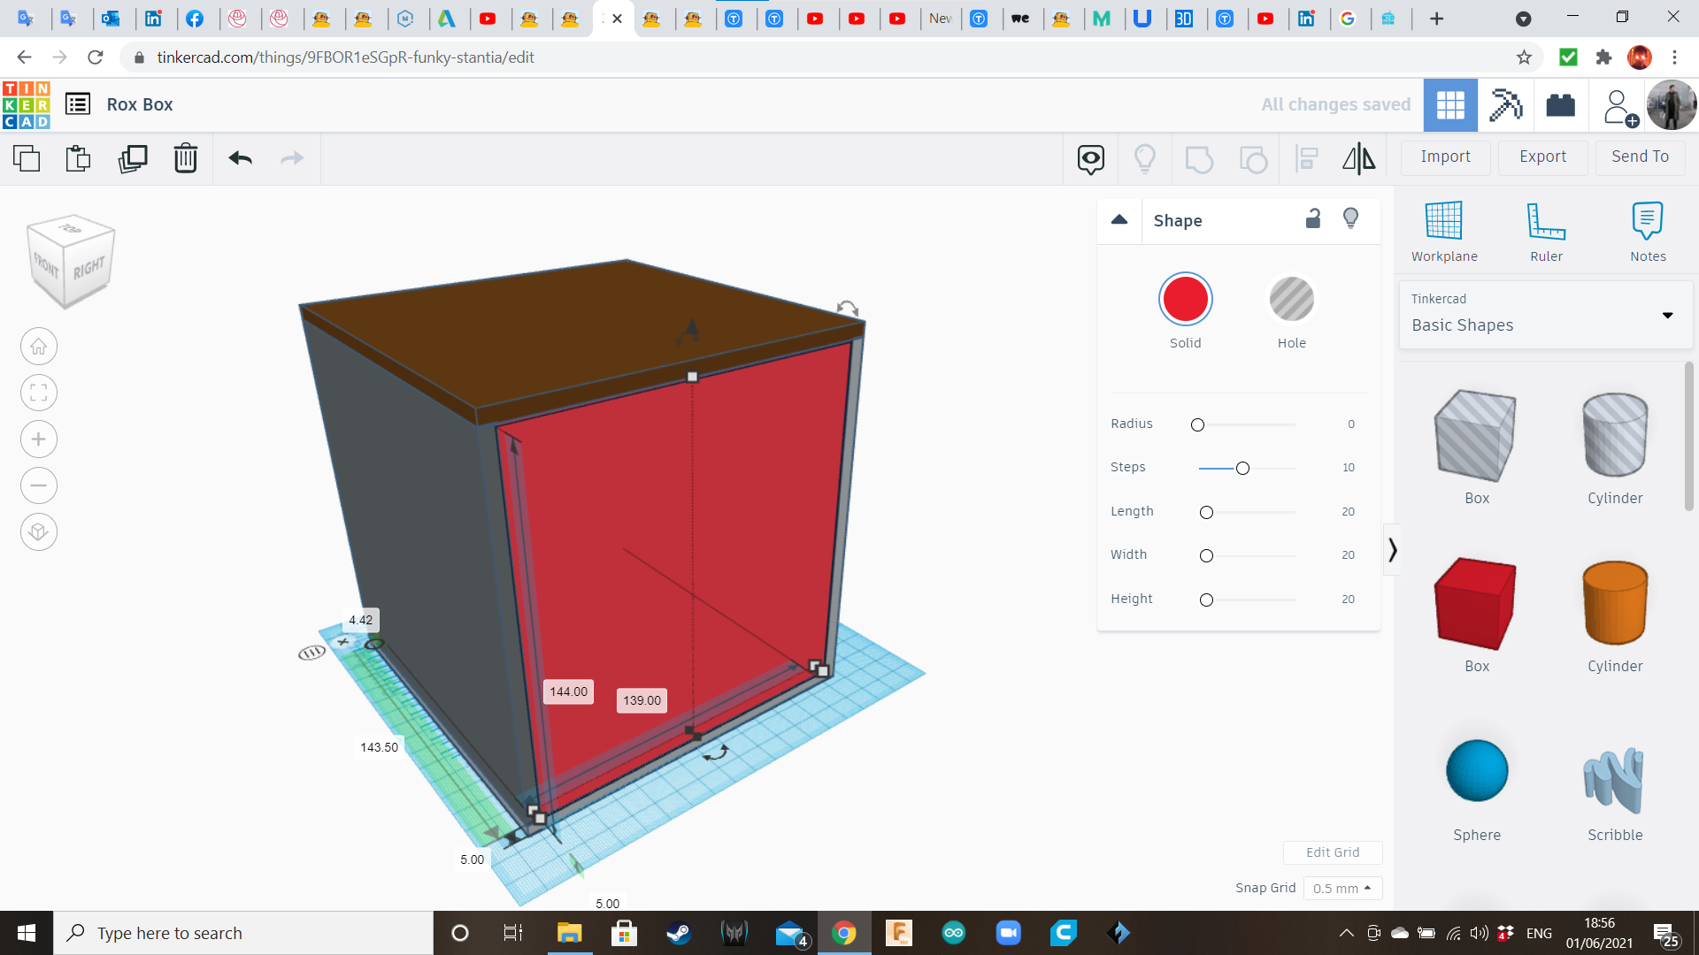
Task: Click the Duplicate and repeat icon
Action: (133, 158)
